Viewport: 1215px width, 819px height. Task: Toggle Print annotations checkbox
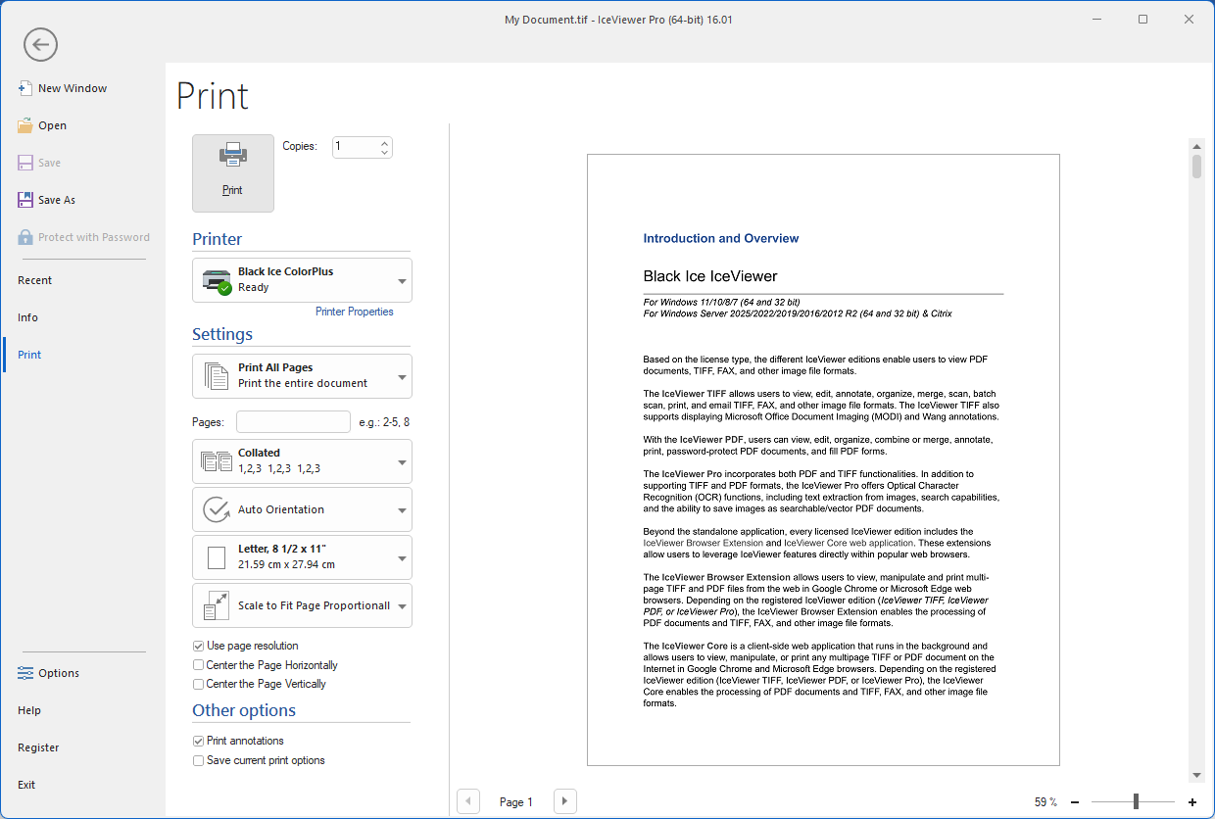pos(199,742)
